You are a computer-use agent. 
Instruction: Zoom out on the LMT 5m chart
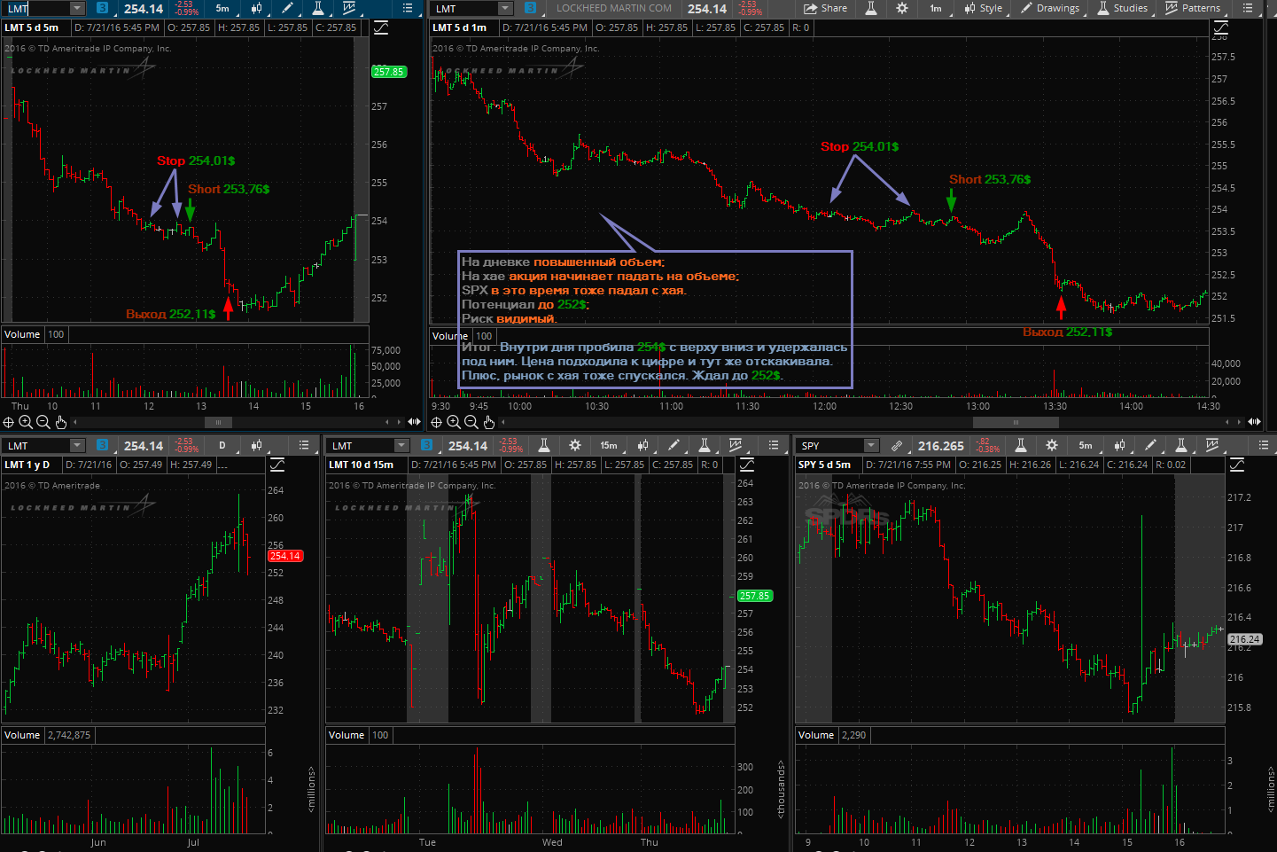pos(43,422)
